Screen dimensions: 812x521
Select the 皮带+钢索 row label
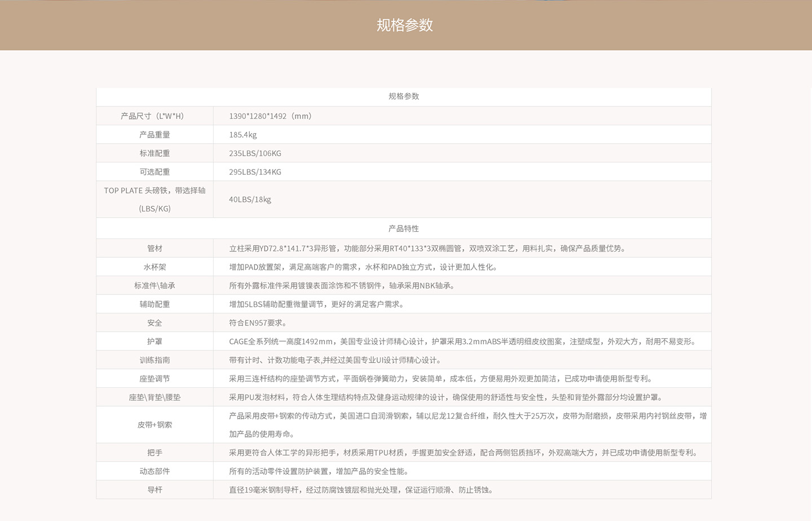coord(155,425)
